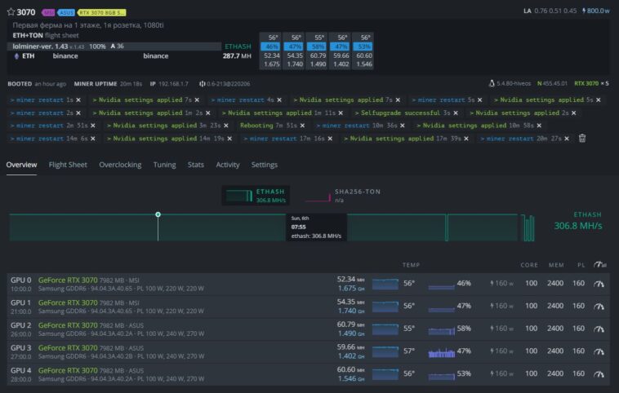Open the Settings tab
The image size is (619, 393).
[x=265, y=165]
